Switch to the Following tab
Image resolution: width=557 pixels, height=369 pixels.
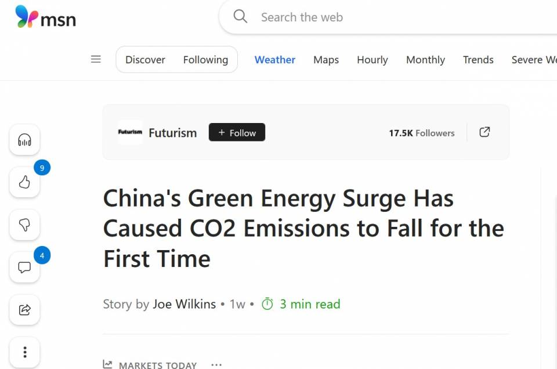205,60
